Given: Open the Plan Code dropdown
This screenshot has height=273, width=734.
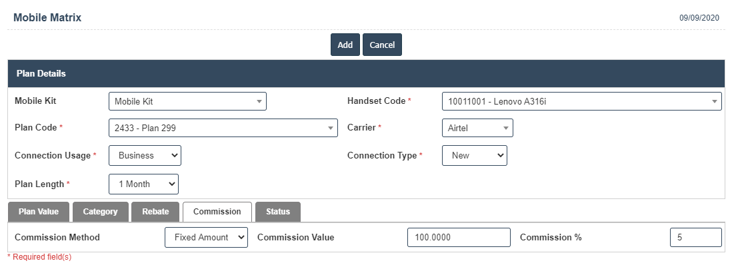Looking at the screenshot, I should 223,128.
